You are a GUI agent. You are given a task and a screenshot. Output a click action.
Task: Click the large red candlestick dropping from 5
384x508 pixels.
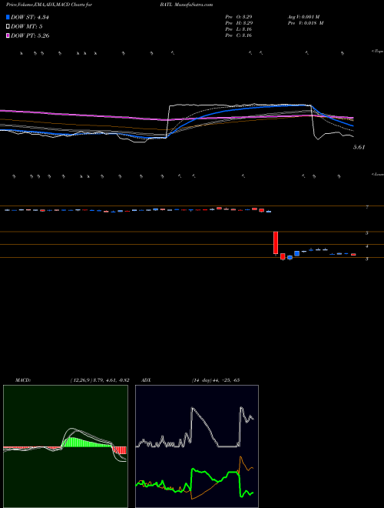[x=276, y=242]
